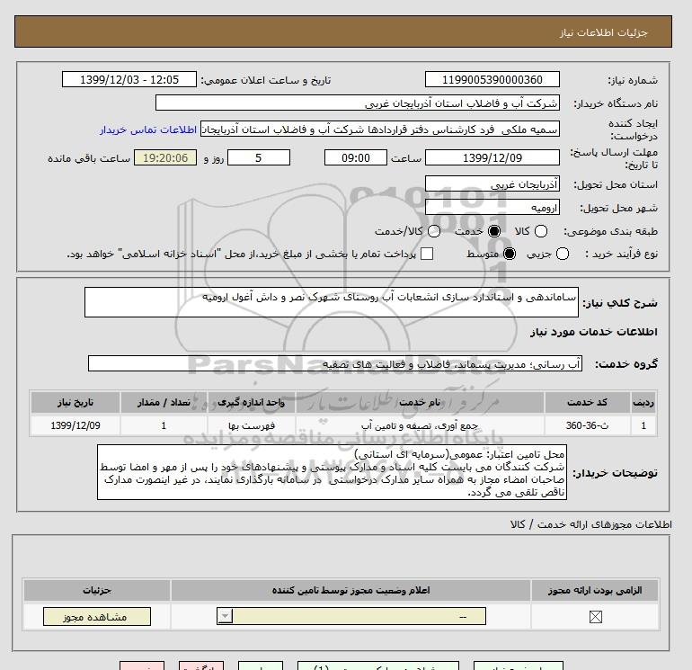Select the کالا/خدمت radio button
This screenshot has height=670, width=692.
[434, 231]
